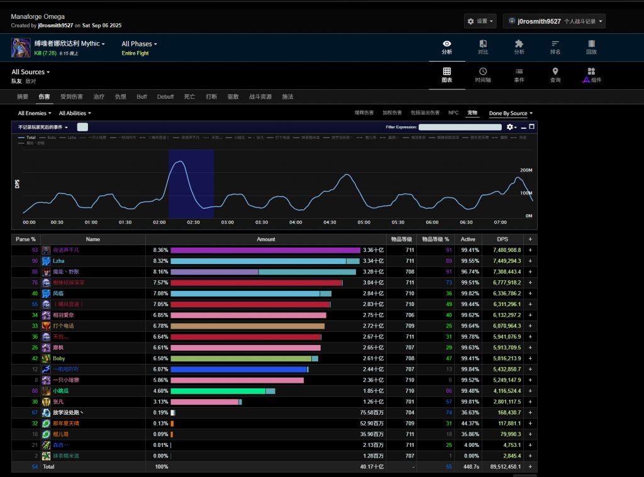Click the player name Lzha link
Screen dimensions: 644x477
tap(58, 261)
